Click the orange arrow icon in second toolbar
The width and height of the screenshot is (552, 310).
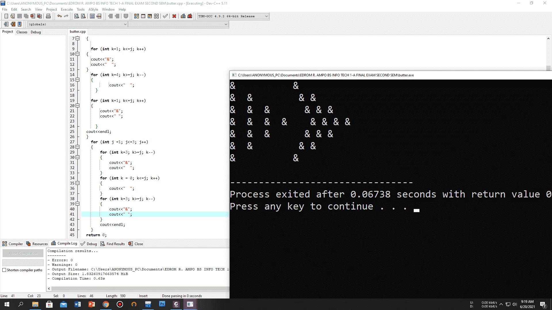click(x=13, y=24)
